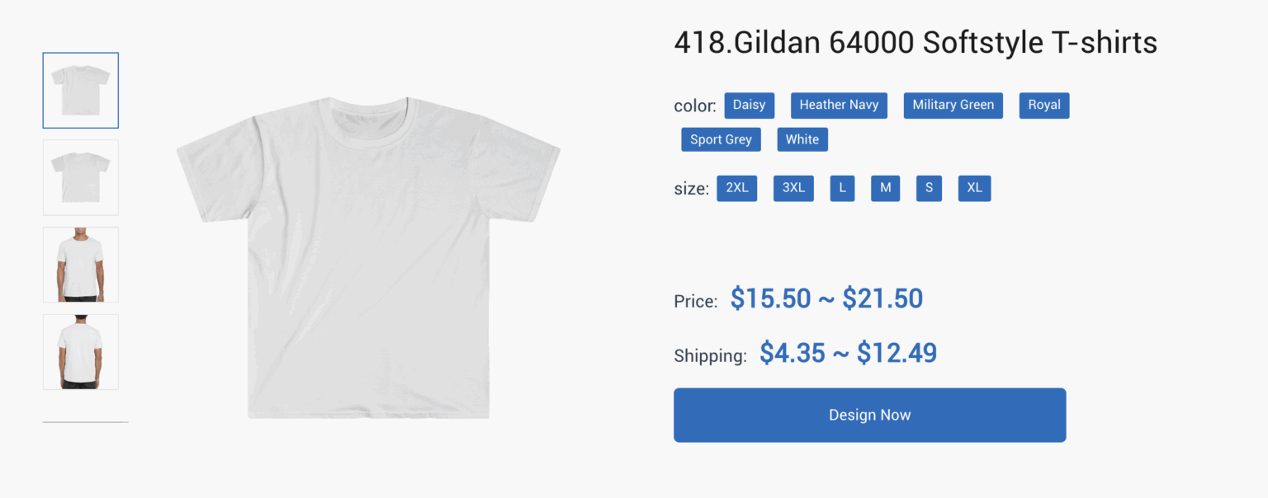Select size M
This screenshot has height=498, width=1268.
(x=885, y=188)
